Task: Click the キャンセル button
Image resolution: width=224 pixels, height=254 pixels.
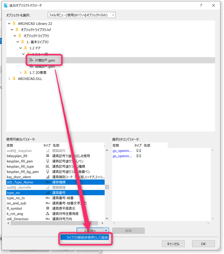Action: pyautogui.click(x=173, y=244)
